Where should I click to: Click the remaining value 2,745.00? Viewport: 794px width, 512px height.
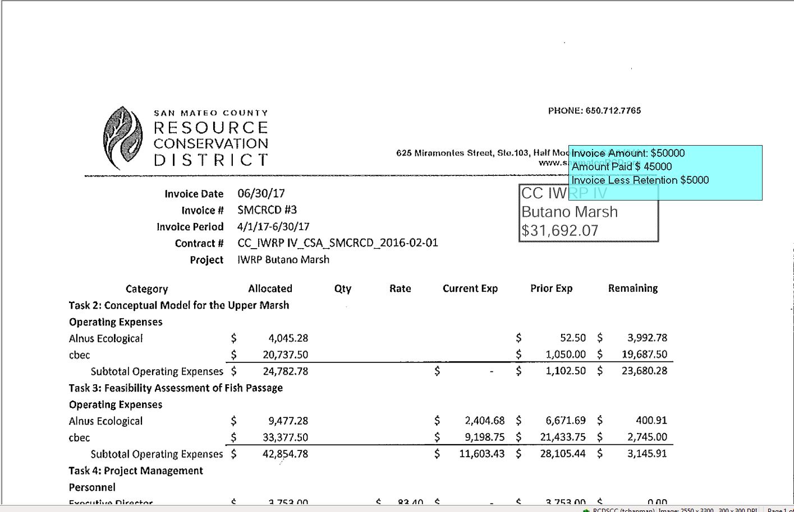pyautogui.click(x=647, y=437)
